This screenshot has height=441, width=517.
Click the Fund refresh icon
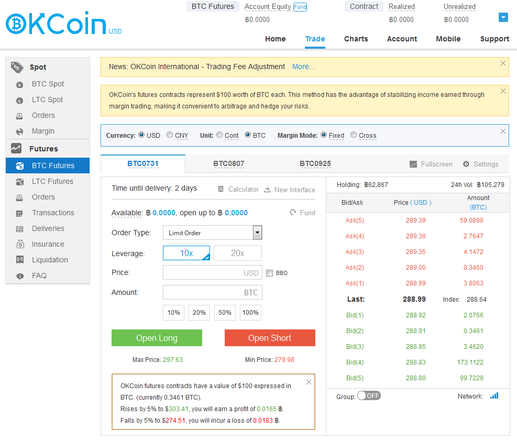(x=293, y=212)
